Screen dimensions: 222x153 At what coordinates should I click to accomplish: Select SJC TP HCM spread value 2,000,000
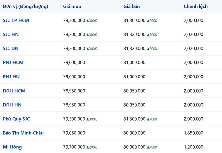pos(194,20)
